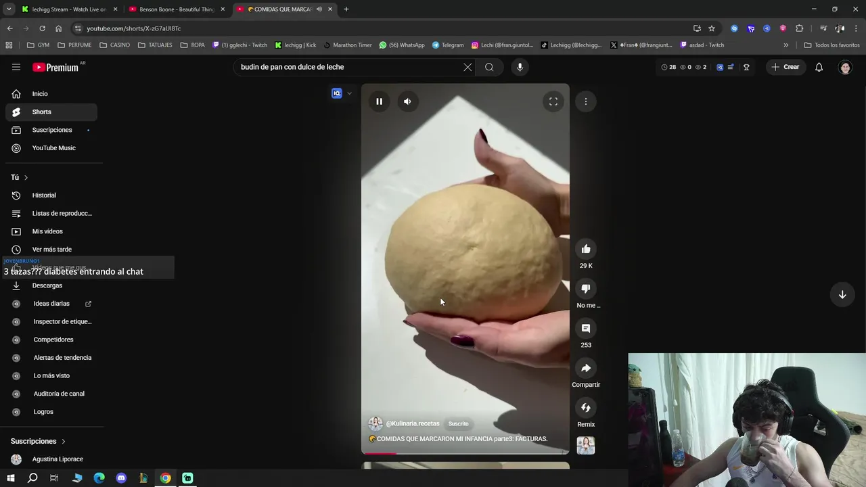
Task: Open Ver más tarde
Action: point(51,250)
